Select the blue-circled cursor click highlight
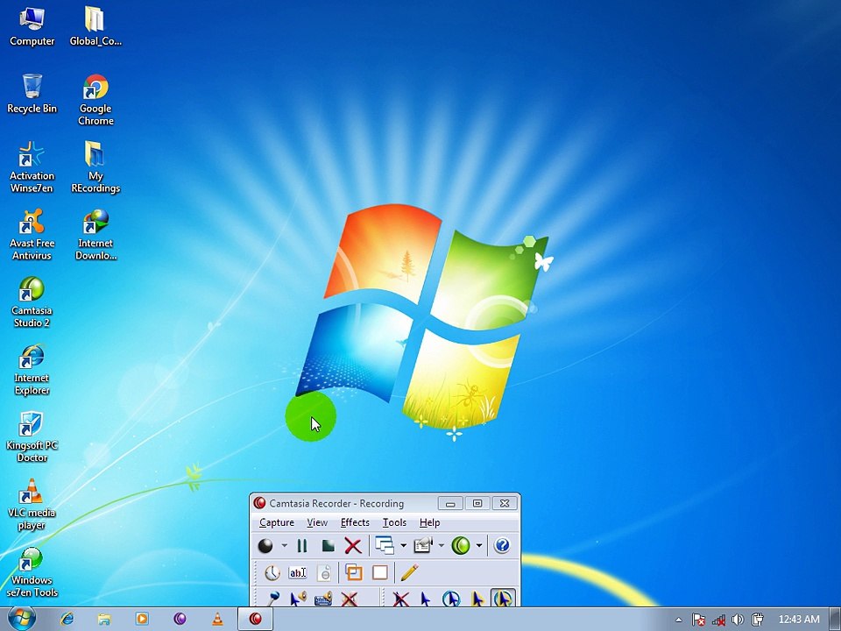 451,599
